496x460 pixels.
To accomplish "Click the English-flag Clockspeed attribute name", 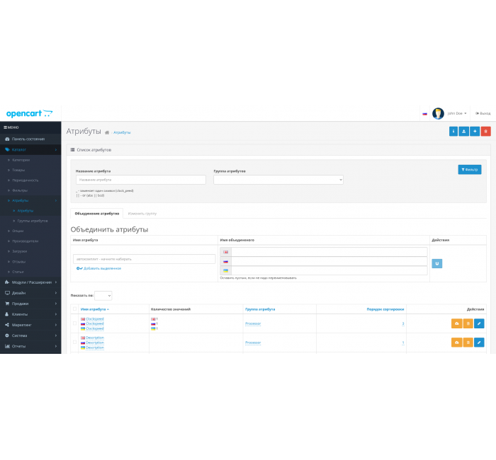I will click(94, 318).
